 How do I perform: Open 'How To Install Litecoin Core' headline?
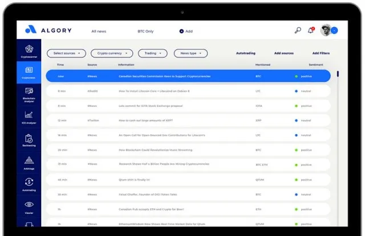(x=154, y=91)
